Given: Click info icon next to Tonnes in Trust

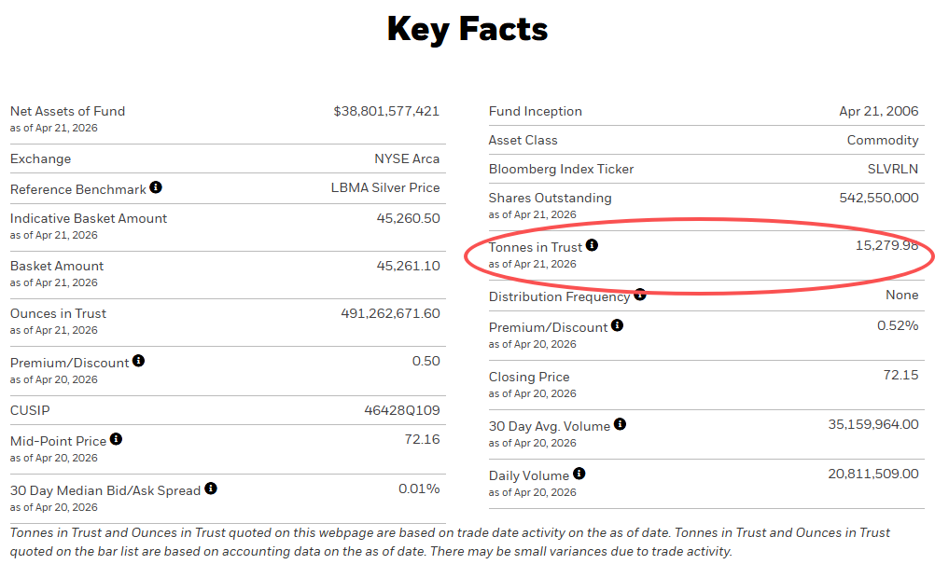Looking at the screenshot, I should (x=592, y=245).
